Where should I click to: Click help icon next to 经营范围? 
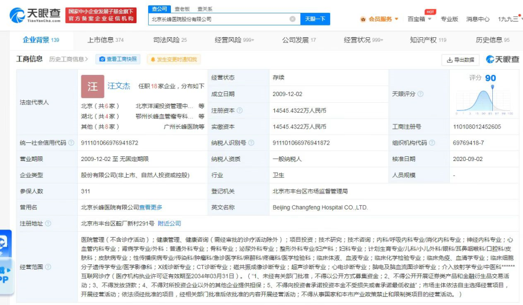click(x=48, y=267)
